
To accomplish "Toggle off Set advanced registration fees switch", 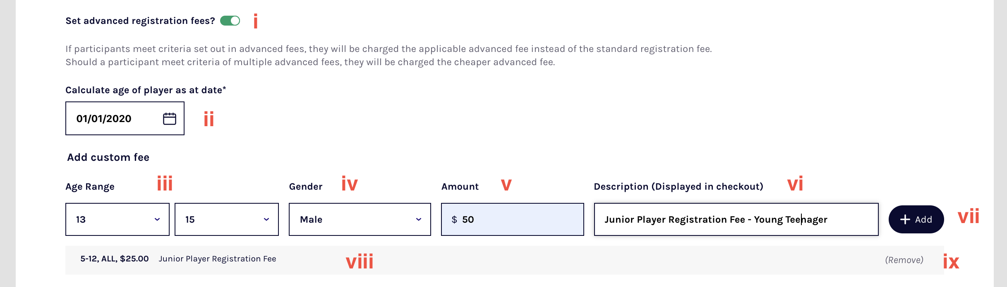I will 230,21.
